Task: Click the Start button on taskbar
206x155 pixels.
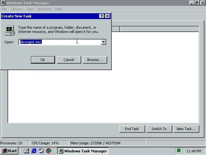Action: [x=9, y=151]
